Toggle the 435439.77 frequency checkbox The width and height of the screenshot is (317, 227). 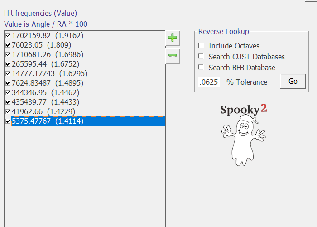point(8,102)
